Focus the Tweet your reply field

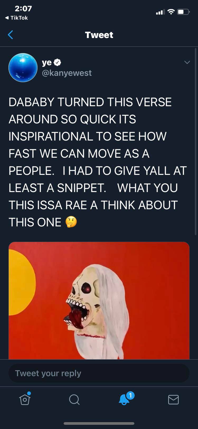pyautogui.click(x=99, y=373)
